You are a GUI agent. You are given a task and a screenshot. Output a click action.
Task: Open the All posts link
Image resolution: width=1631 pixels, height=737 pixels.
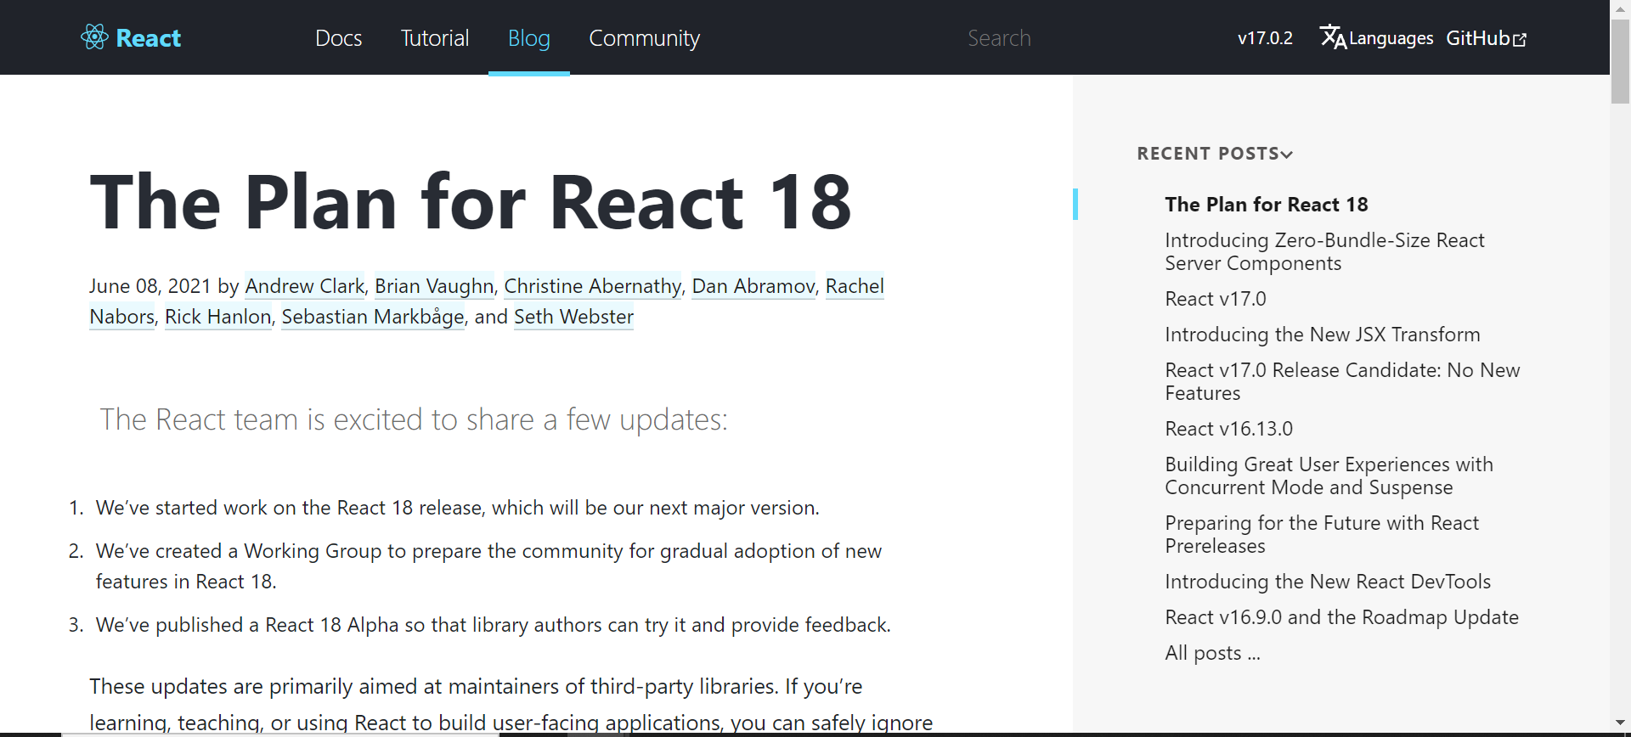pyautogui.click(x=1212, y=653)
